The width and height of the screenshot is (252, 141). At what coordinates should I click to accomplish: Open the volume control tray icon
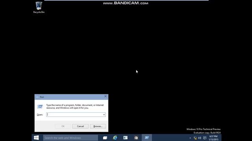point(200,138)
